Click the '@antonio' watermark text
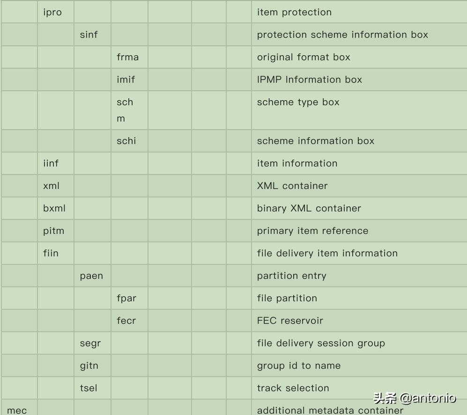This screenshot has height=415, width=467. pos(428,398)
